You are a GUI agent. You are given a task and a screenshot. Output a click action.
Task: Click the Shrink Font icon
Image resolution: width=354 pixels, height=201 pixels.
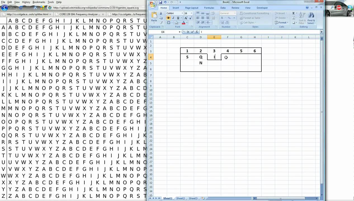(190, 18)
